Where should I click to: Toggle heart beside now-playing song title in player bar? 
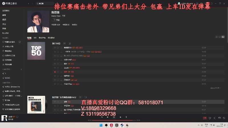17,117
